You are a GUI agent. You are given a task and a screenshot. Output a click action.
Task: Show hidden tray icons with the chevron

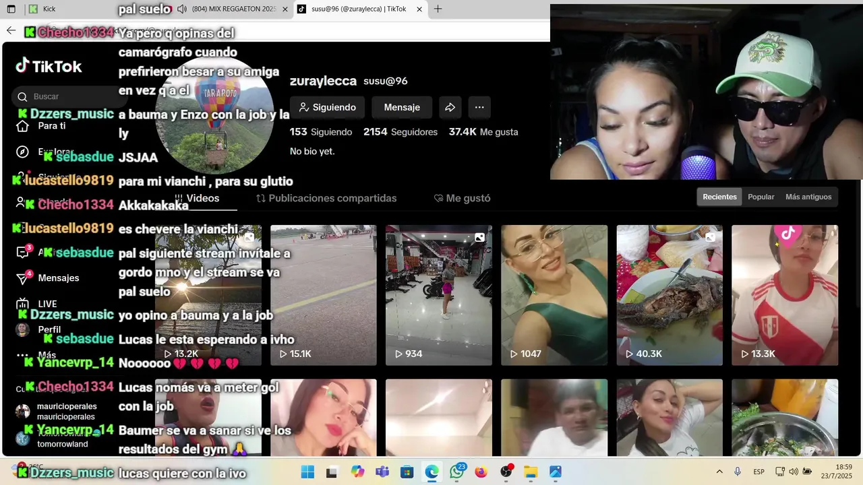coord(719,472)
